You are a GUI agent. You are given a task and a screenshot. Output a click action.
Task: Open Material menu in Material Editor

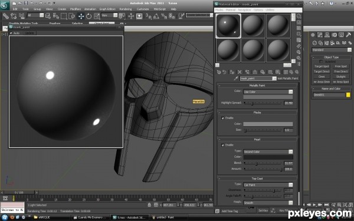[x=231, y=10]
